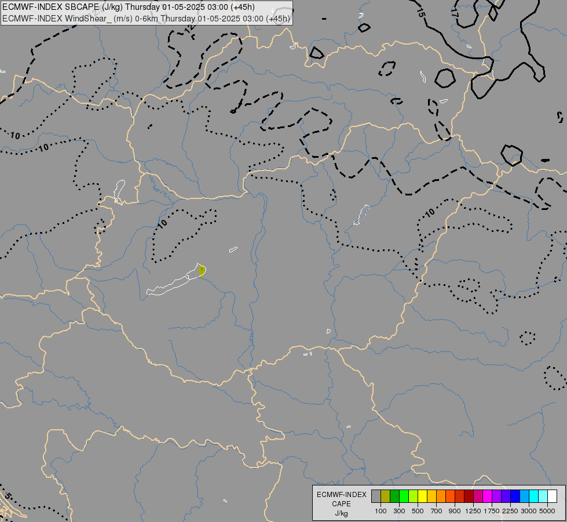Pick the pure blue legend swatch
Image resolution: width=567 pixels, height=522 pixels.
click(515, 496)
